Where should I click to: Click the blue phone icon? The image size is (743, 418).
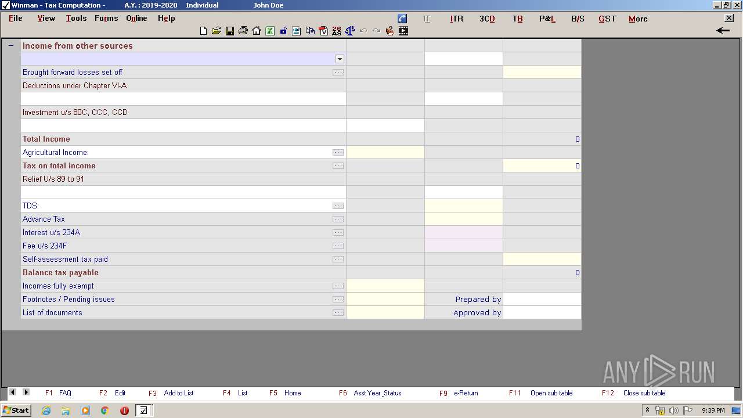click(402, 19)
